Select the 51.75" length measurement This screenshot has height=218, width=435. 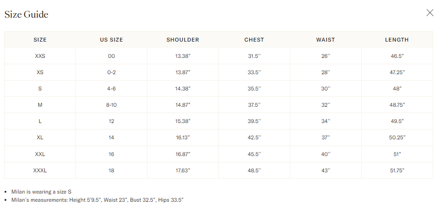[397, 171]
